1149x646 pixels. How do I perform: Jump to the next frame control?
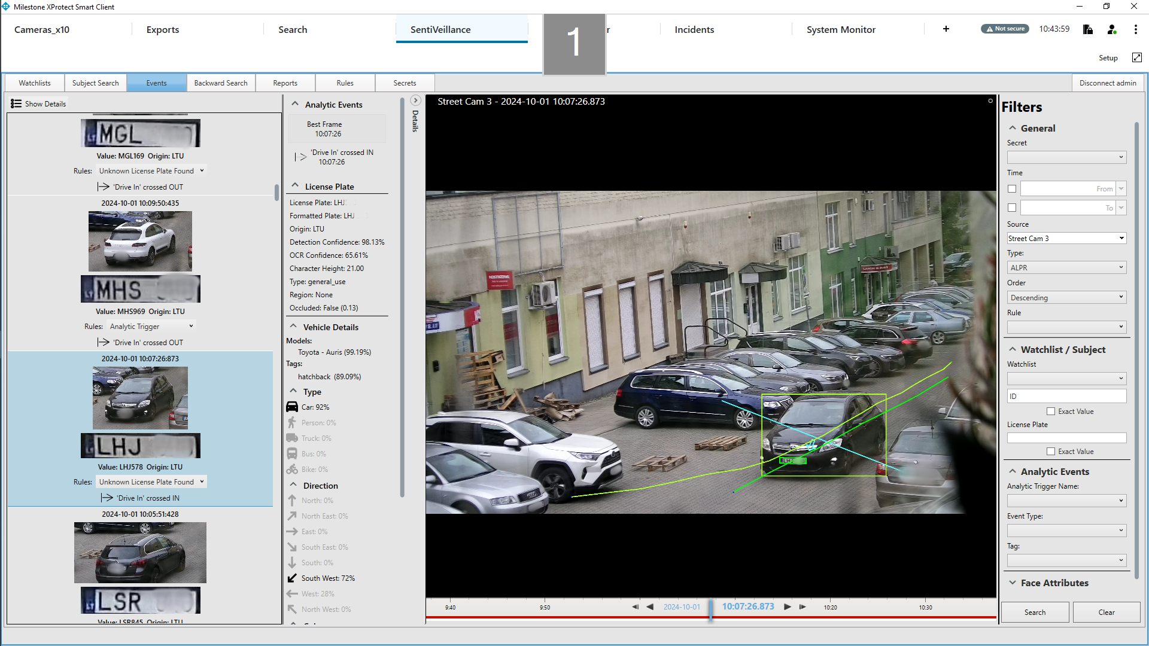point(803,607)
